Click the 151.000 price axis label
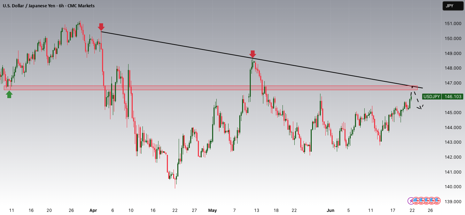 (x=452, y=24)
